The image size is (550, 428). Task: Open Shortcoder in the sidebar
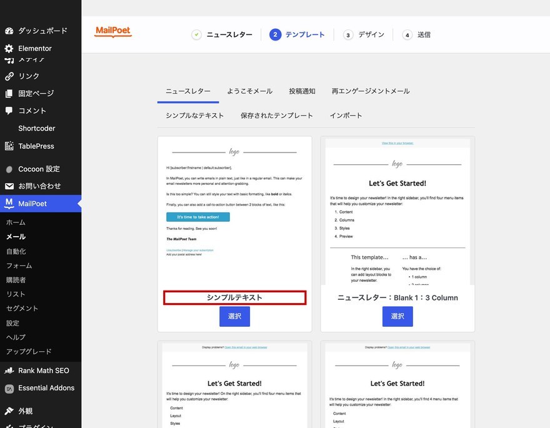[x=37, y=128]
